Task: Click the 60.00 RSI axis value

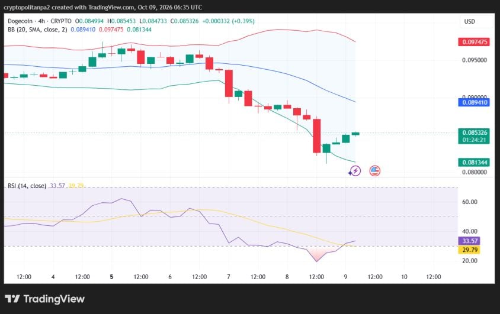Action: tap(470, 202)
